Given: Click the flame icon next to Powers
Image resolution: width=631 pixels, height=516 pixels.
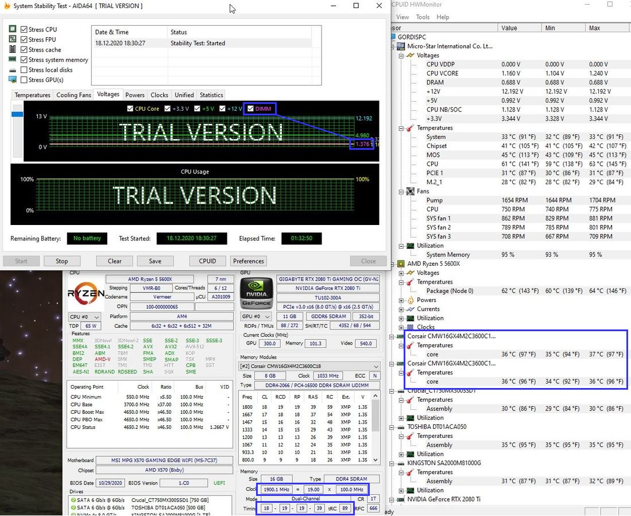Looking at the screenshot, I should [x=411, y=300].
